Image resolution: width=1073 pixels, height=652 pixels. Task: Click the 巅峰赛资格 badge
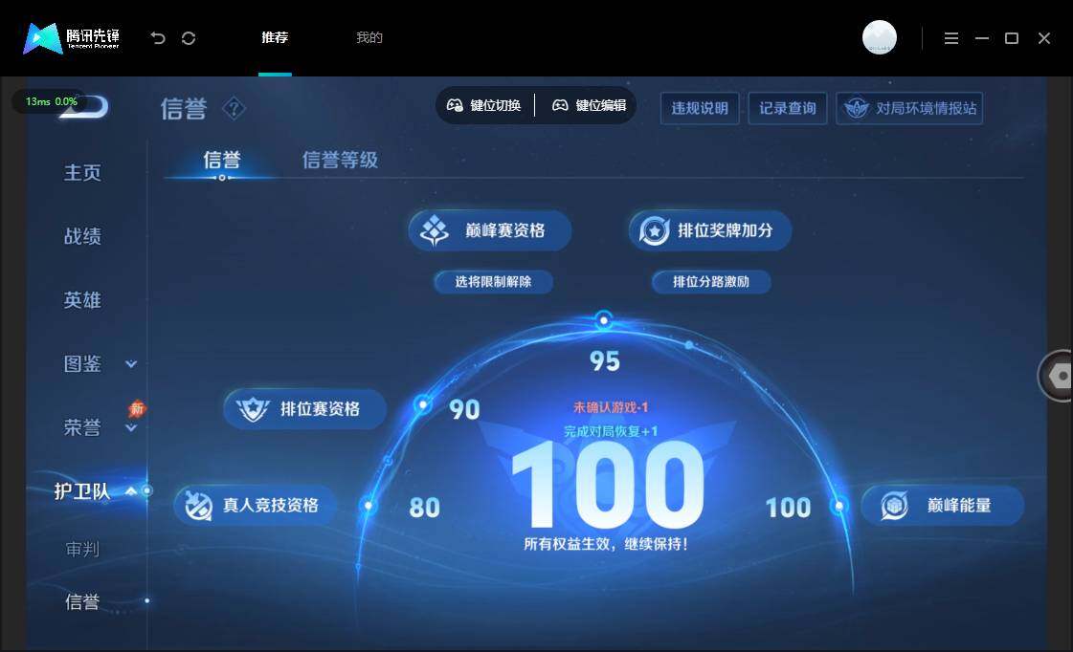tap(490, 230)
